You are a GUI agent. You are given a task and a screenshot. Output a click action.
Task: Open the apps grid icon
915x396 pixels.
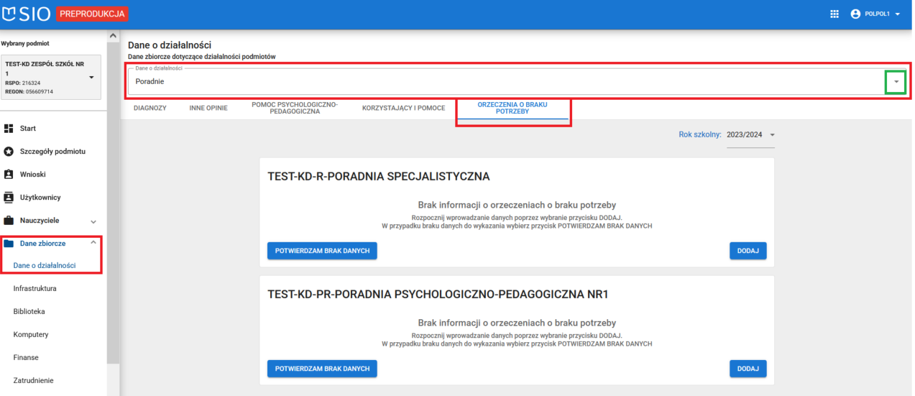point(834,14)
